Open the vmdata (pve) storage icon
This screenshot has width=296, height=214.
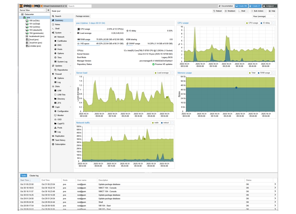coord(27,46)
